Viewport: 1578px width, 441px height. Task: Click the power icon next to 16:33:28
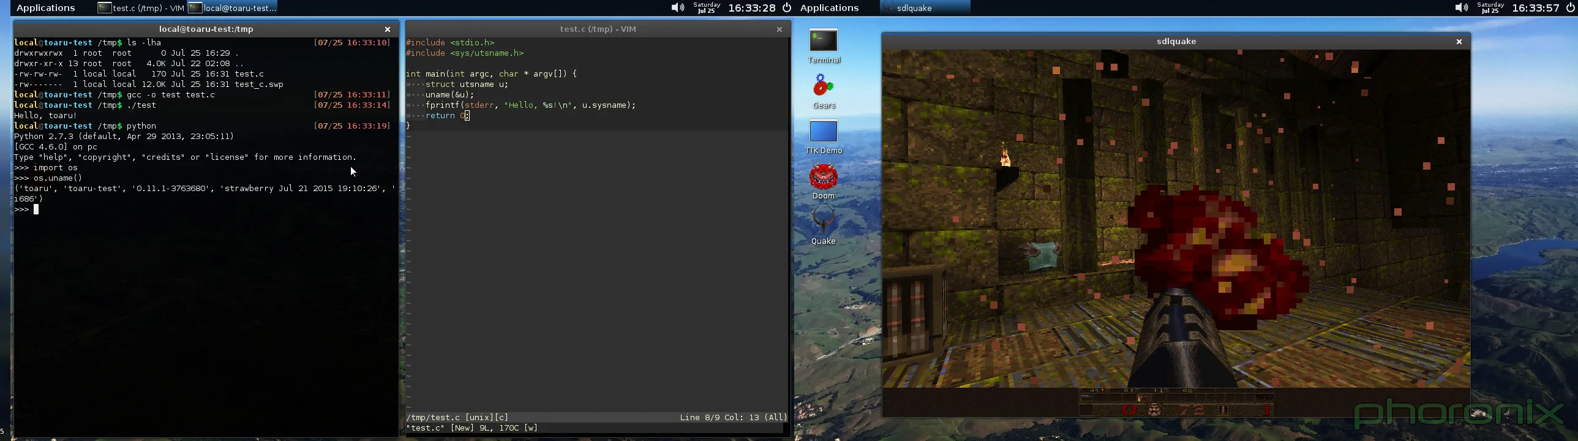787,8
